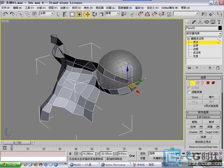Activate the Select and Rotate tool
224x168 pixels.
coord(94,14)
